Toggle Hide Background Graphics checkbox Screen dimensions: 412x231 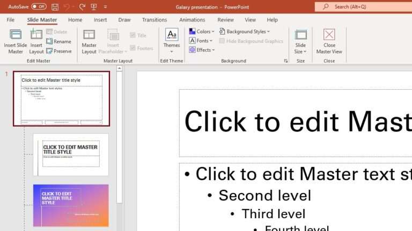click(222, 41)
